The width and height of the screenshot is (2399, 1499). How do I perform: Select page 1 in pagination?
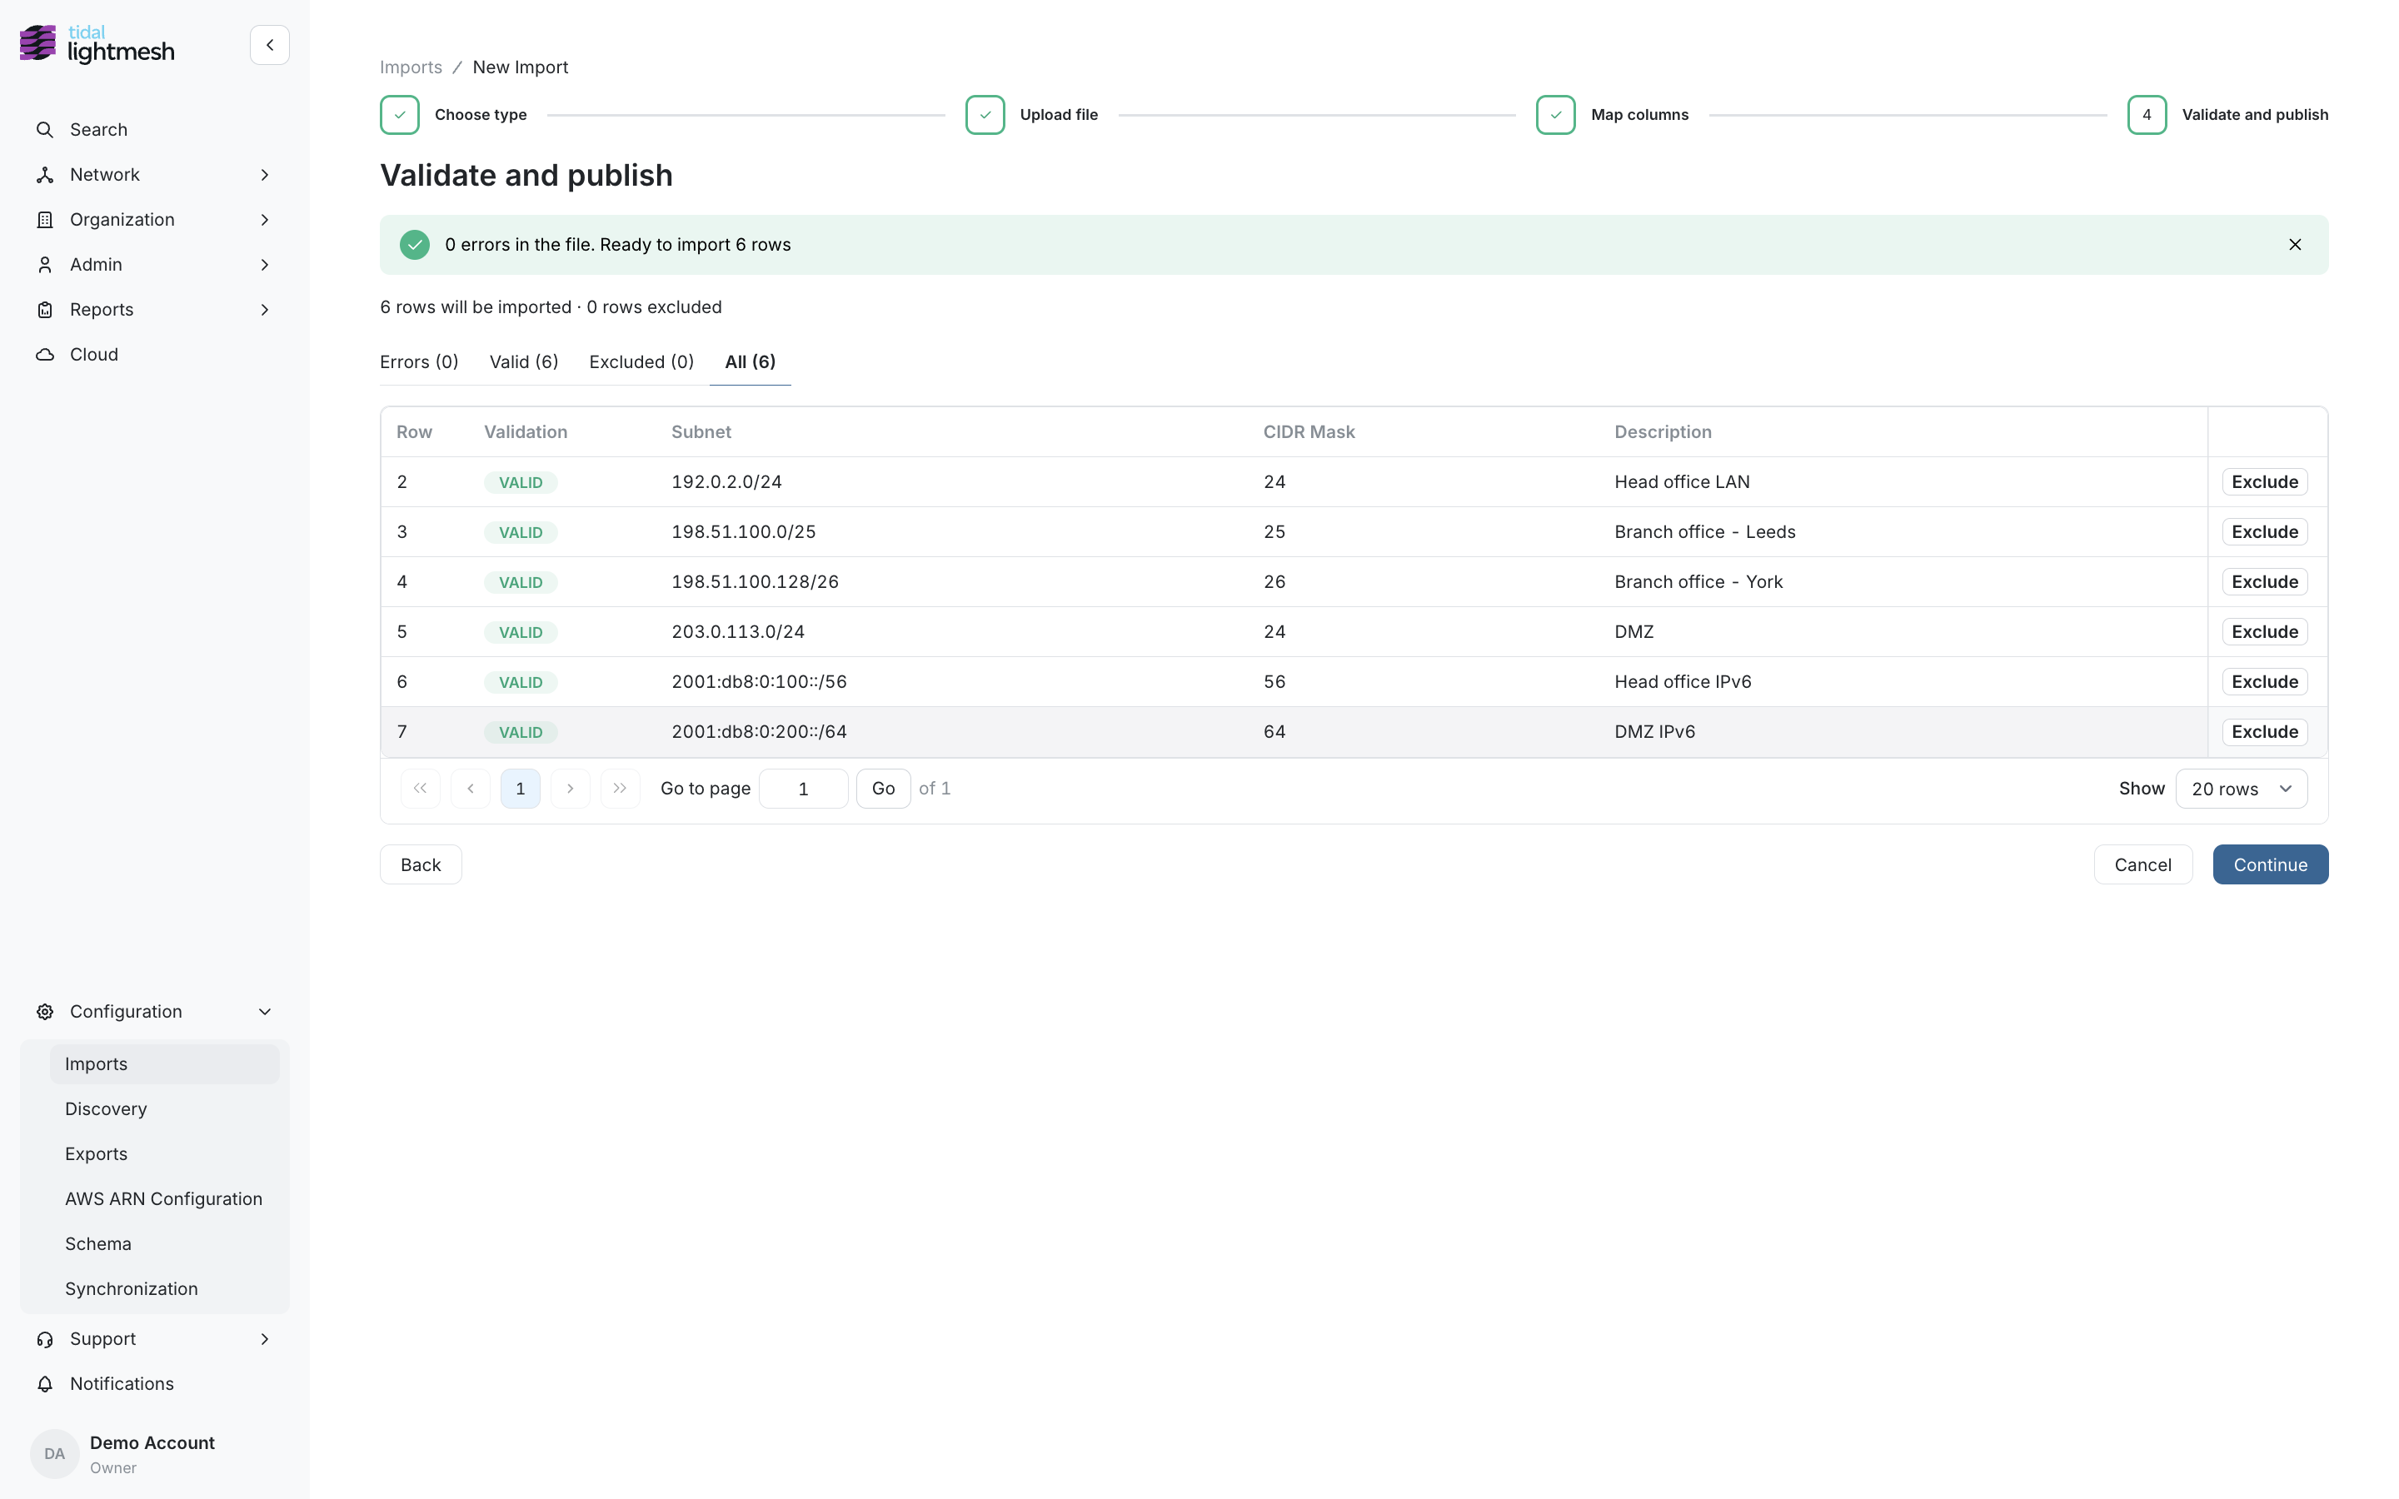point(521,788)
